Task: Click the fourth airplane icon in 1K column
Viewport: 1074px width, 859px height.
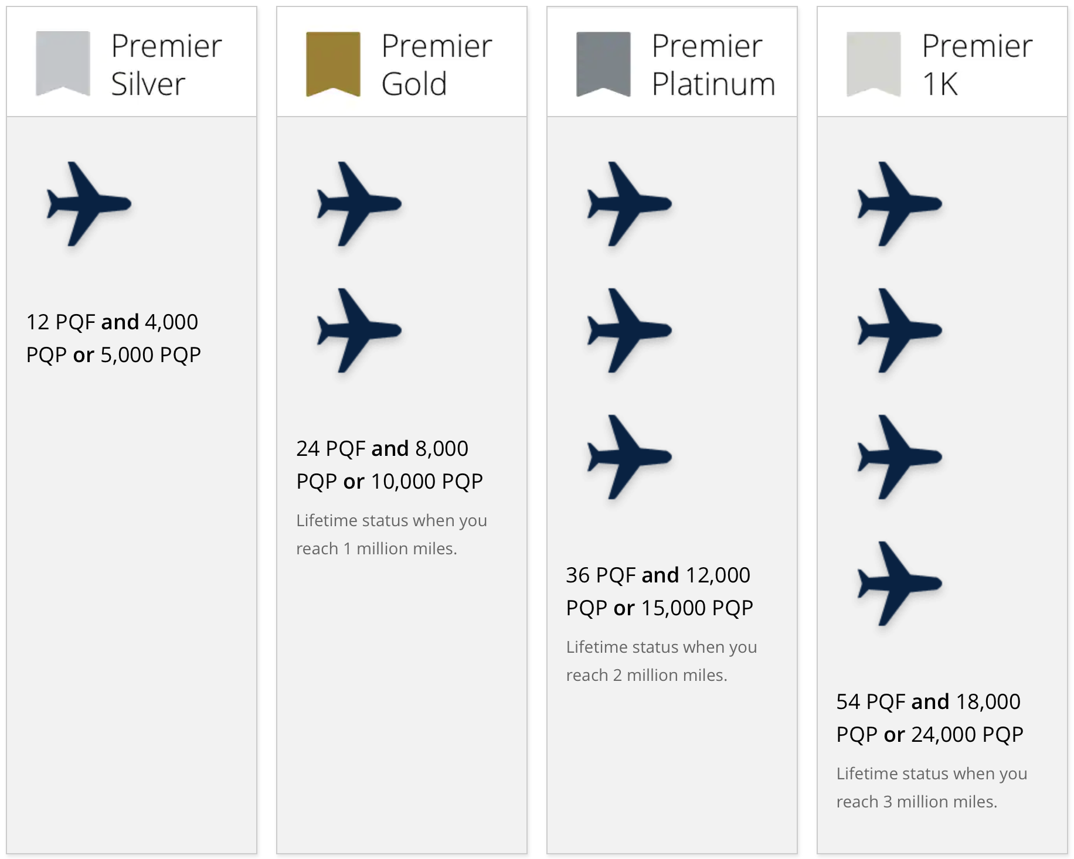Action: [900, 584]
